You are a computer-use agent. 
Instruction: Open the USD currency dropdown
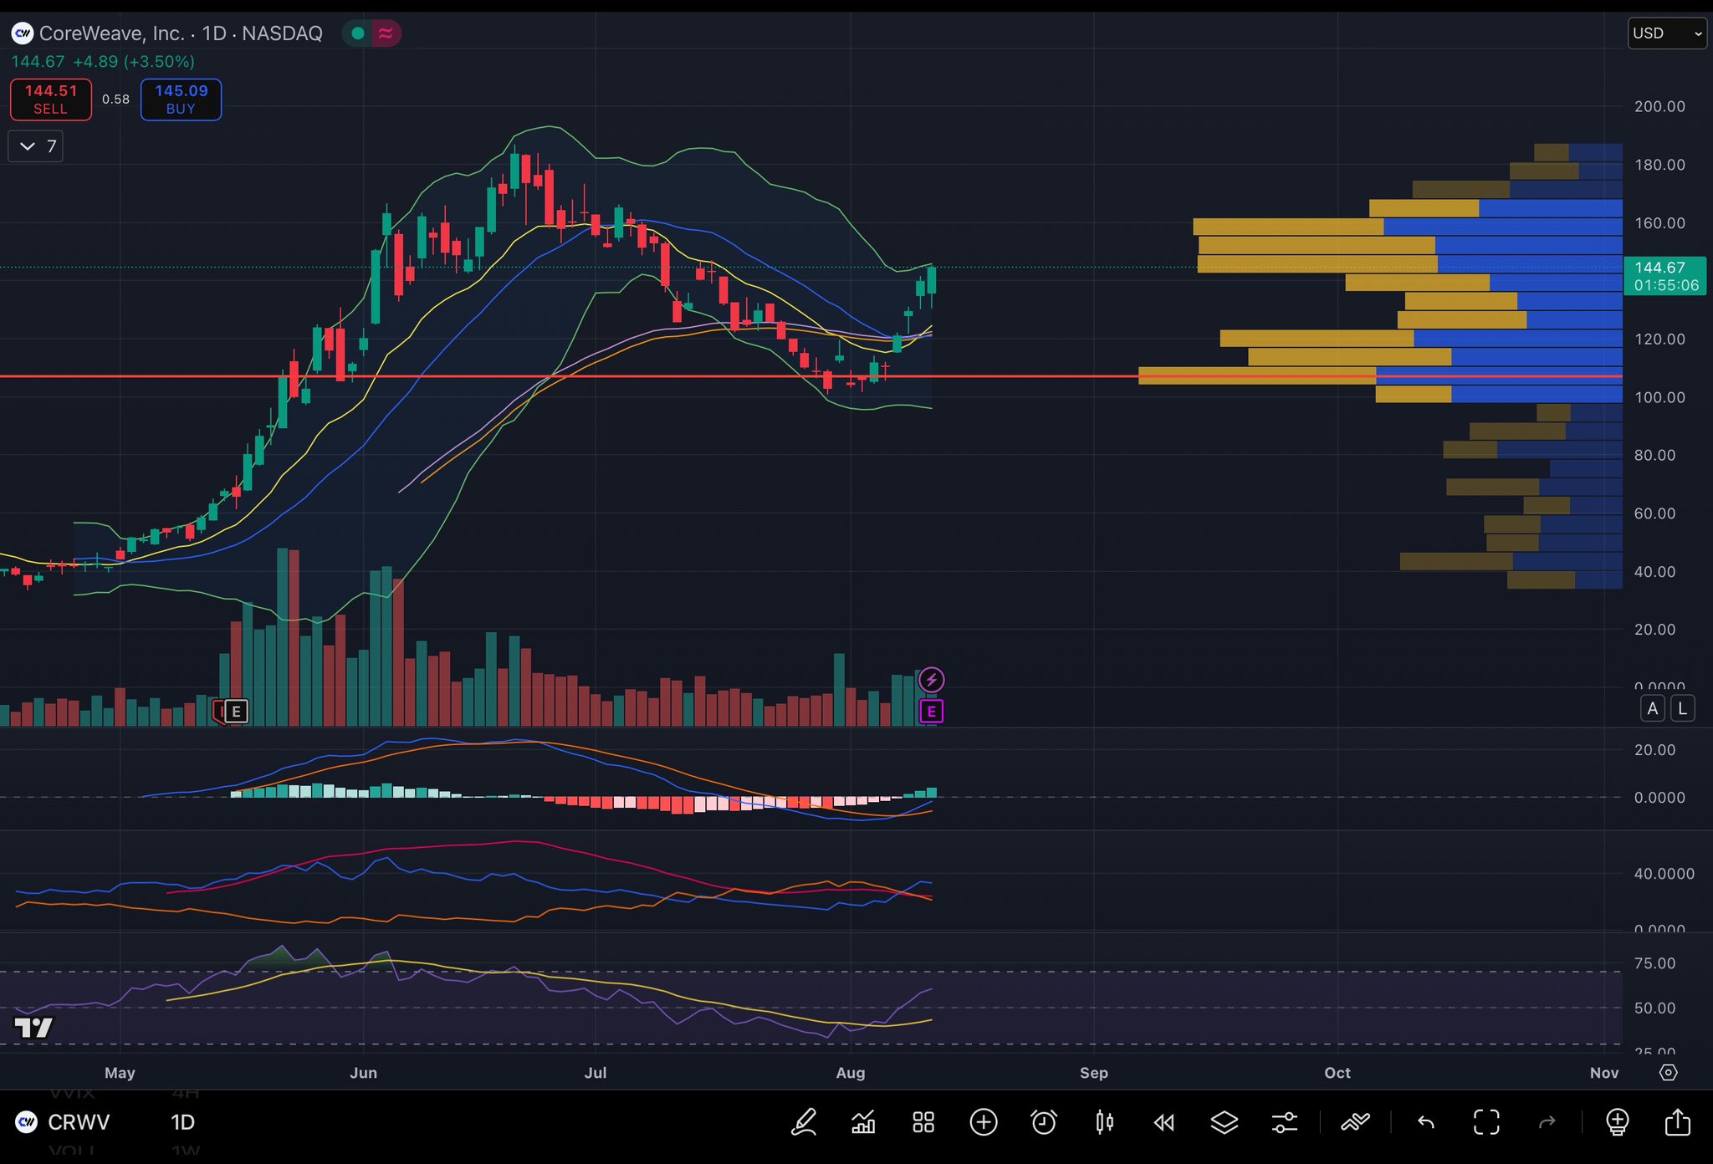(1666, 33)
